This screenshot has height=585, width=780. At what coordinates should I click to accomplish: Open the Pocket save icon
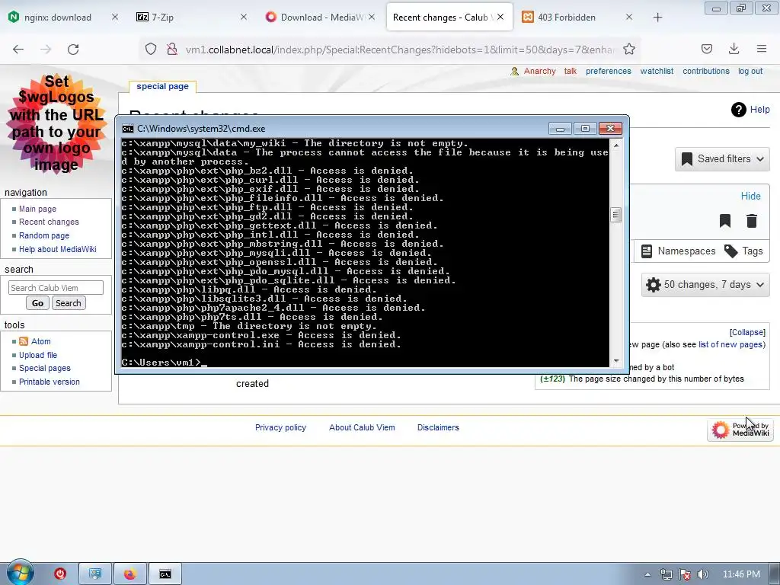706,50
